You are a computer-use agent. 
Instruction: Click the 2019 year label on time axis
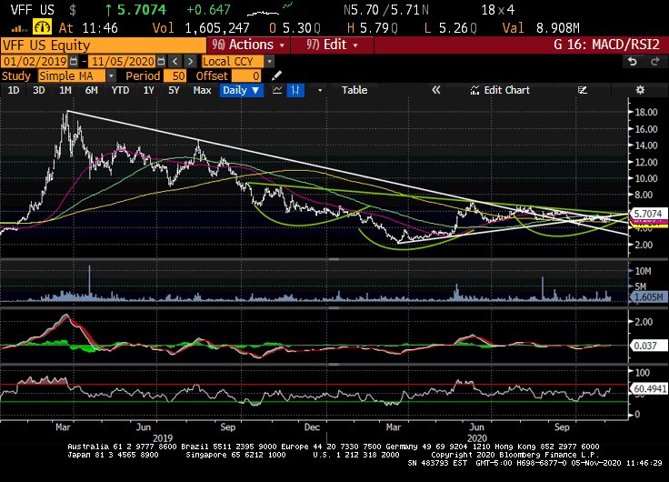(x=163, y=438)
